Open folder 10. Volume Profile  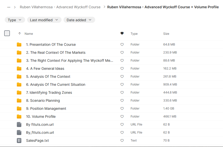point(41,116)
